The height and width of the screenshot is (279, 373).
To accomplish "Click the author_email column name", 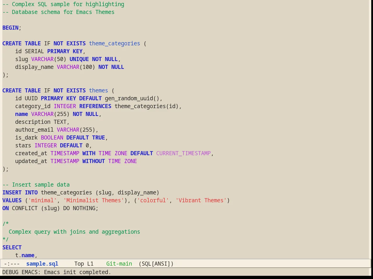I will [34, 130].
